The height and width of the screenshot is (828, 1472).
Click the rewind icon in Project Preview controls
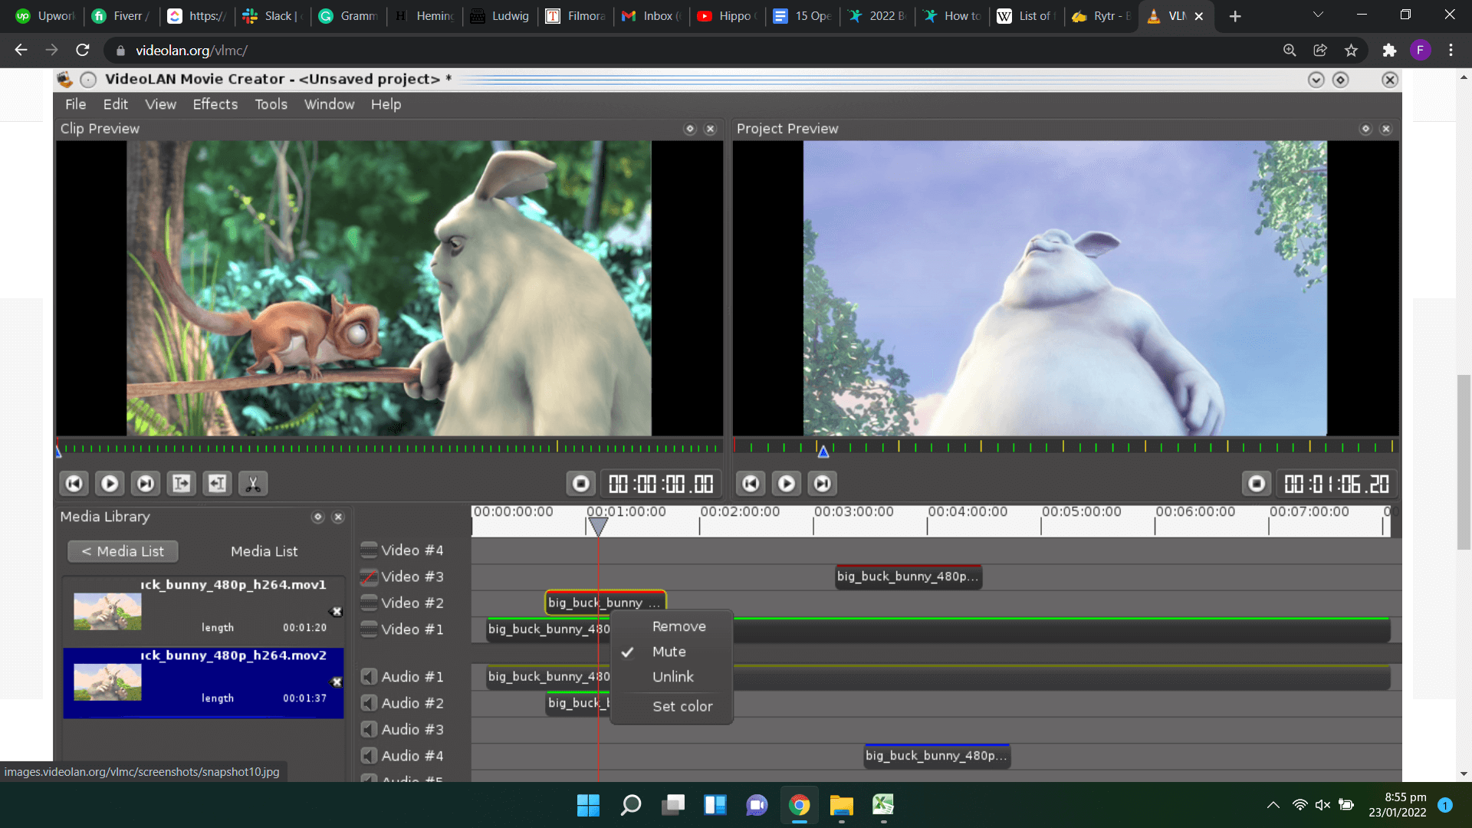pyautogui.click(x=750, y=483)
